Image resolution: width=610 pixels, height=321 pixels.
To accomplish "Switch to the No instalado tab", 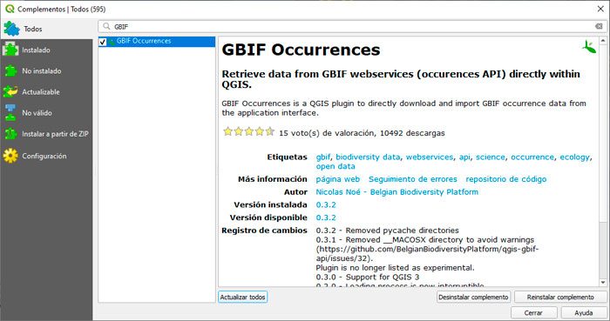I will tap(46, 71).
